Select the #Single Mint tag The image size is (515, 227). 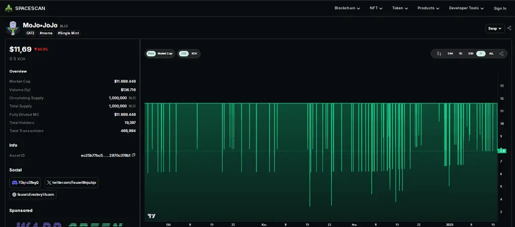pos(68,33)
